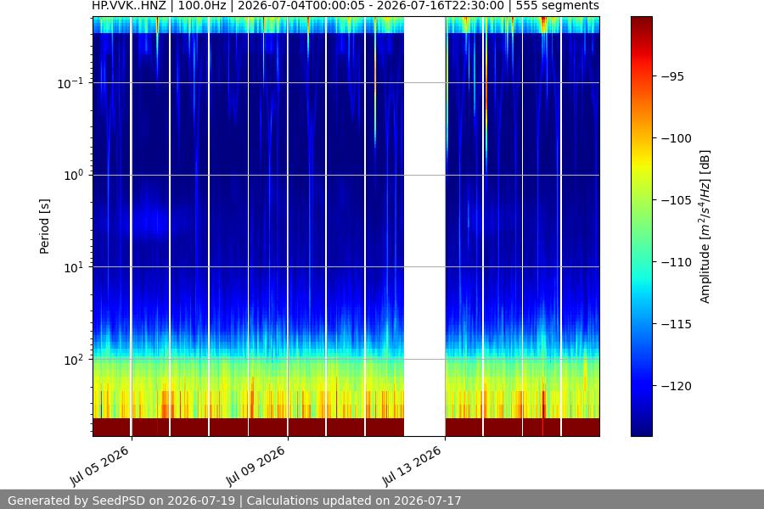Image resolution: width=764 pixels, height=509 pixels.
Task: Click the -105 colorbar tick label
Action: tap(677, 200)
